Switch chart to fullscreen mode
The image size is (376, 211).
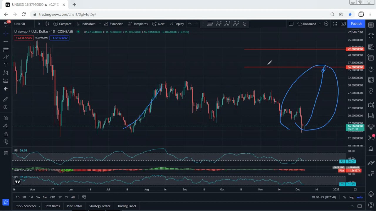click(x=335, y=24)
